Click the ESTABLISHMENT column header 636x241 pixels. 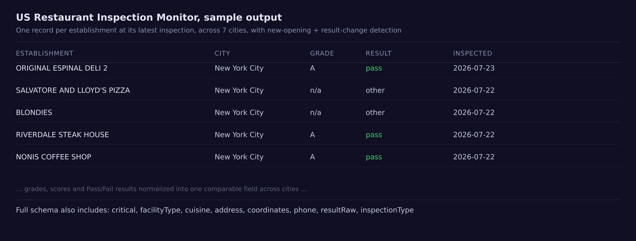(45, 53)
